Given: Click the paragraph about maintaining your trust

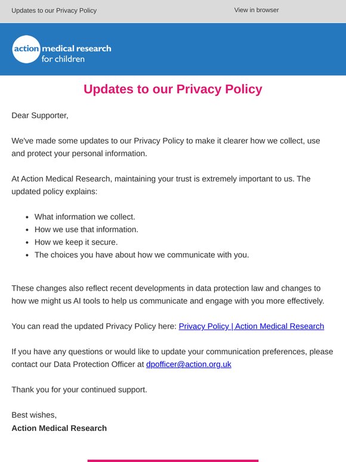Looking at the screenshot, I should click(161, 185).
